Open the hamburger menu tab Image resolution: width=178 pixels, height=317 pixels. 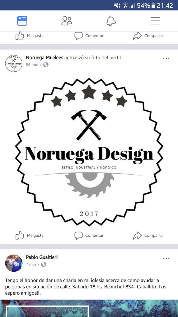pos(156,21)
